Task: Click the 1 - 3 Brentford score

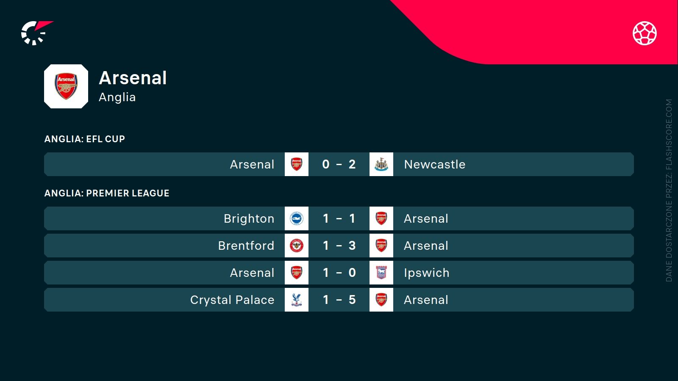Action: tap(339, 246)
